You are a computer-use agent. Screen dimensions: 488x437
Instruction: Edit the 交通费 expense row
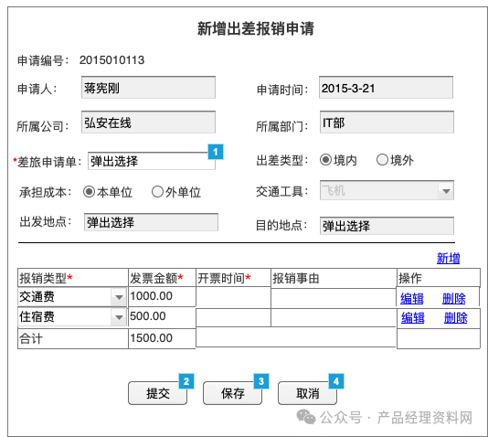(412, 299)
